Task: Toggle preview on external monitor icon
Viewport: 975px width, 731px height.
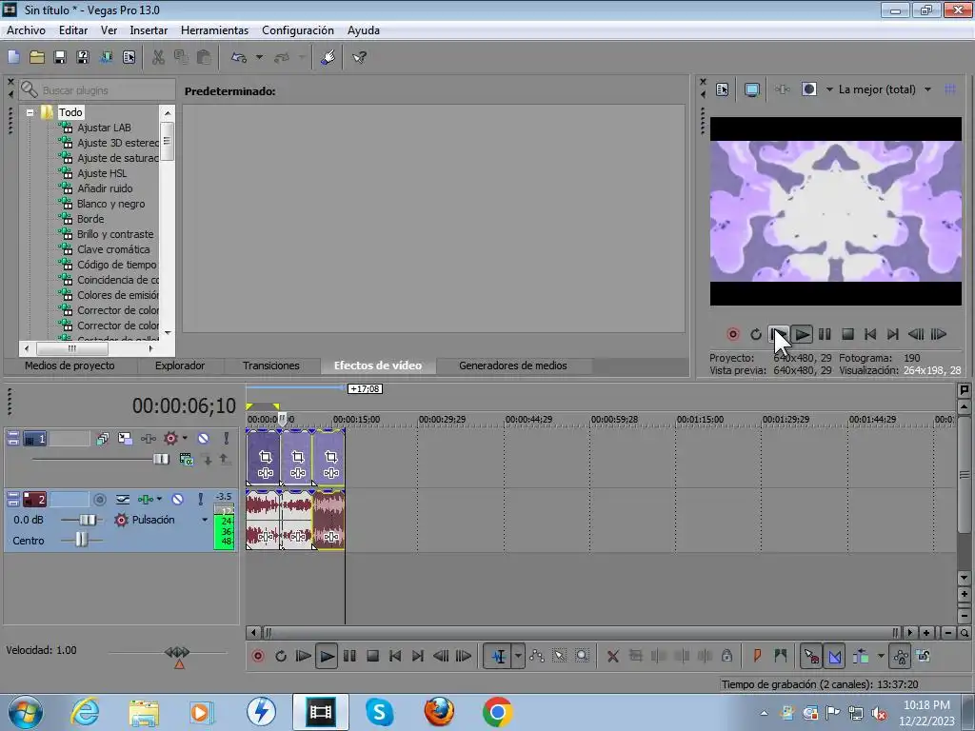Action: pyautogui.click(x=752, y=89)
